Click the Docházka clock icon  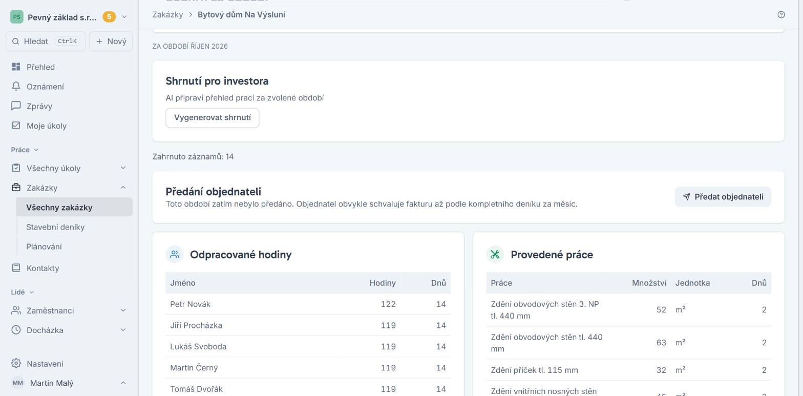point(16,330)
